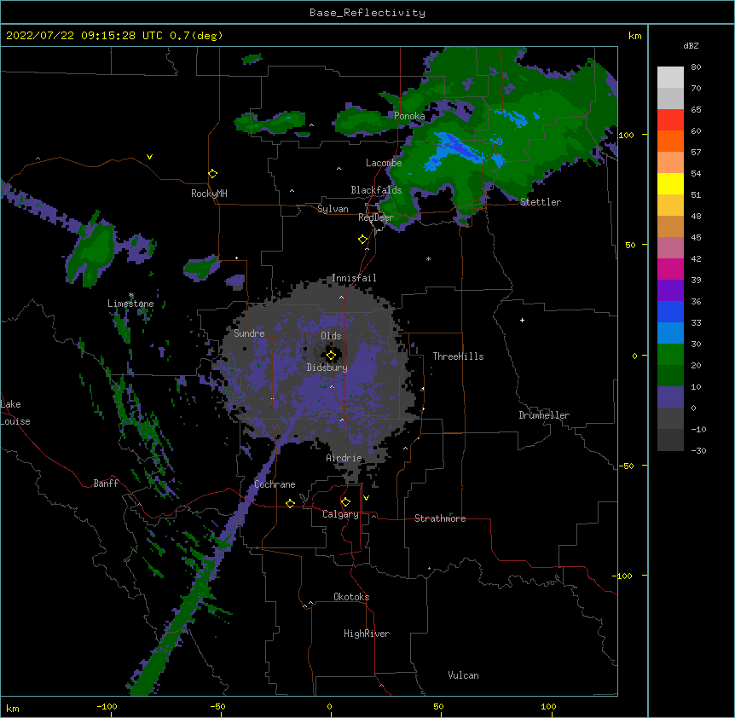Click the Cochrane town label
The height and width of the screenshot is (718, 735).
[275, 484]
